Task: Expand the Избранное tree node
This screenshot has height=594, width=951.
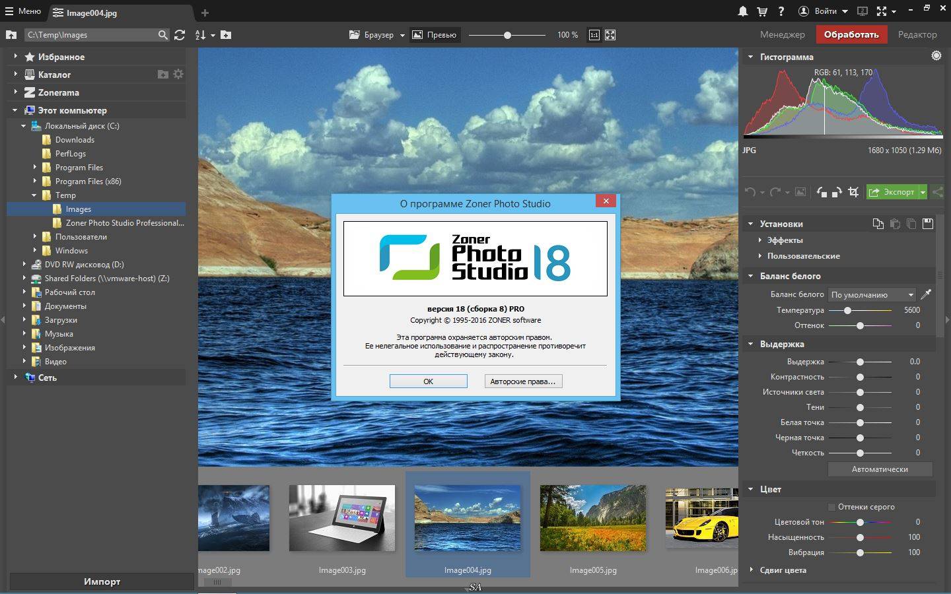Action: tap(15, 57)
